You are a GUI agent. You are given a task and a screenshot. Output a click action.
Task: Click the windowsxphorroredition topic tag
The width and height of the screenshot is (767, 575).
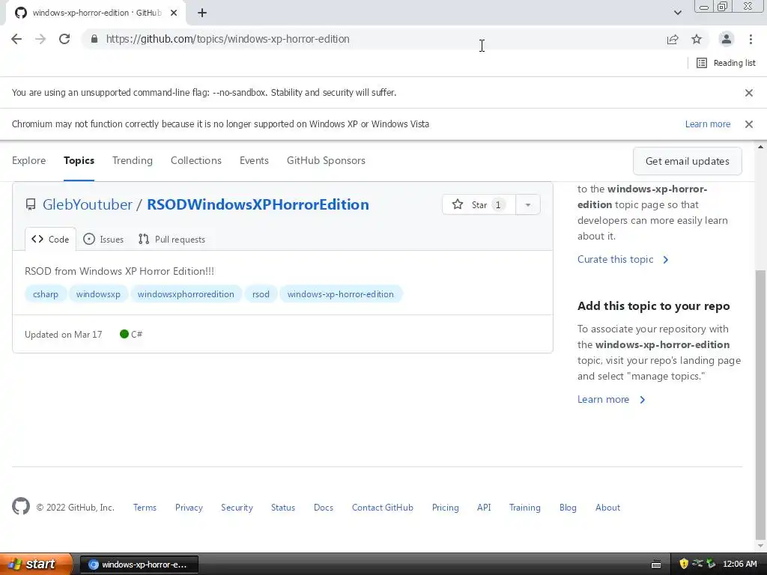coord(186,293)
